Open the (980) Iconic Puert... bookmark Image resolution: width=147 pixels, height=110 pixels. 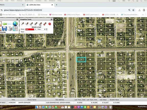tap(72, 15)
